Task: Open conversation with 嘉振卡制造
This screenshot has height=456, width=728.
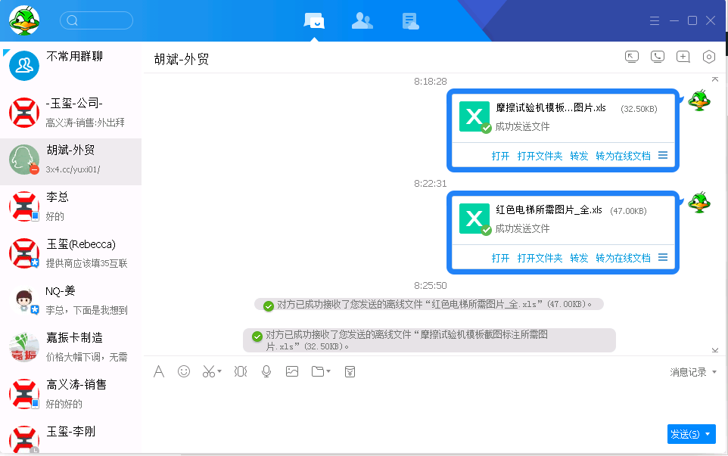Action: click(70, 347)
